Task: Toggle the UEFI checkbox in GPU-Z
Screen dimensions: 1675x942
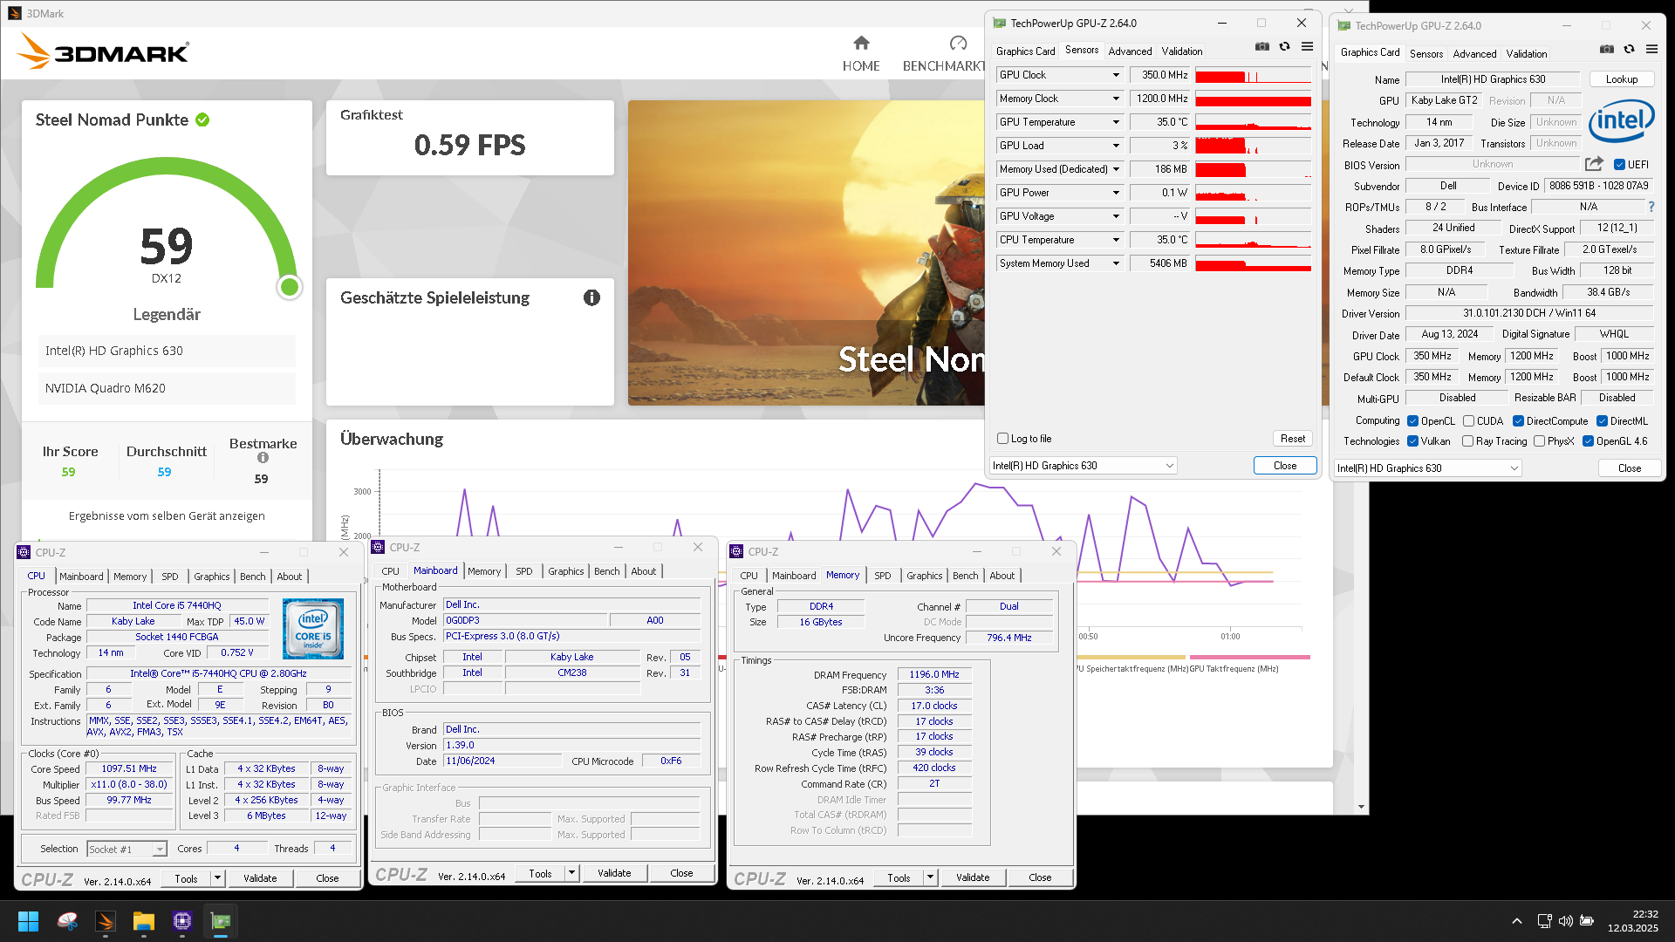Action: (x=1619, y=165)
